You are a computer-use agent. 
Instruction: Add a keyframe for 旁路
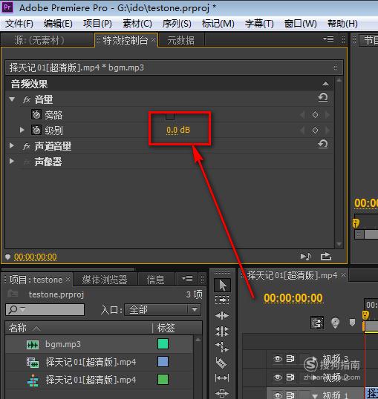click(315, 115)
